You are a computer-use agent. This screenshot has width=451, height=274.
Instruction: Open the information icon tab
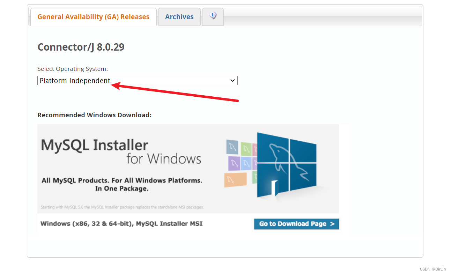click(213, 16)
